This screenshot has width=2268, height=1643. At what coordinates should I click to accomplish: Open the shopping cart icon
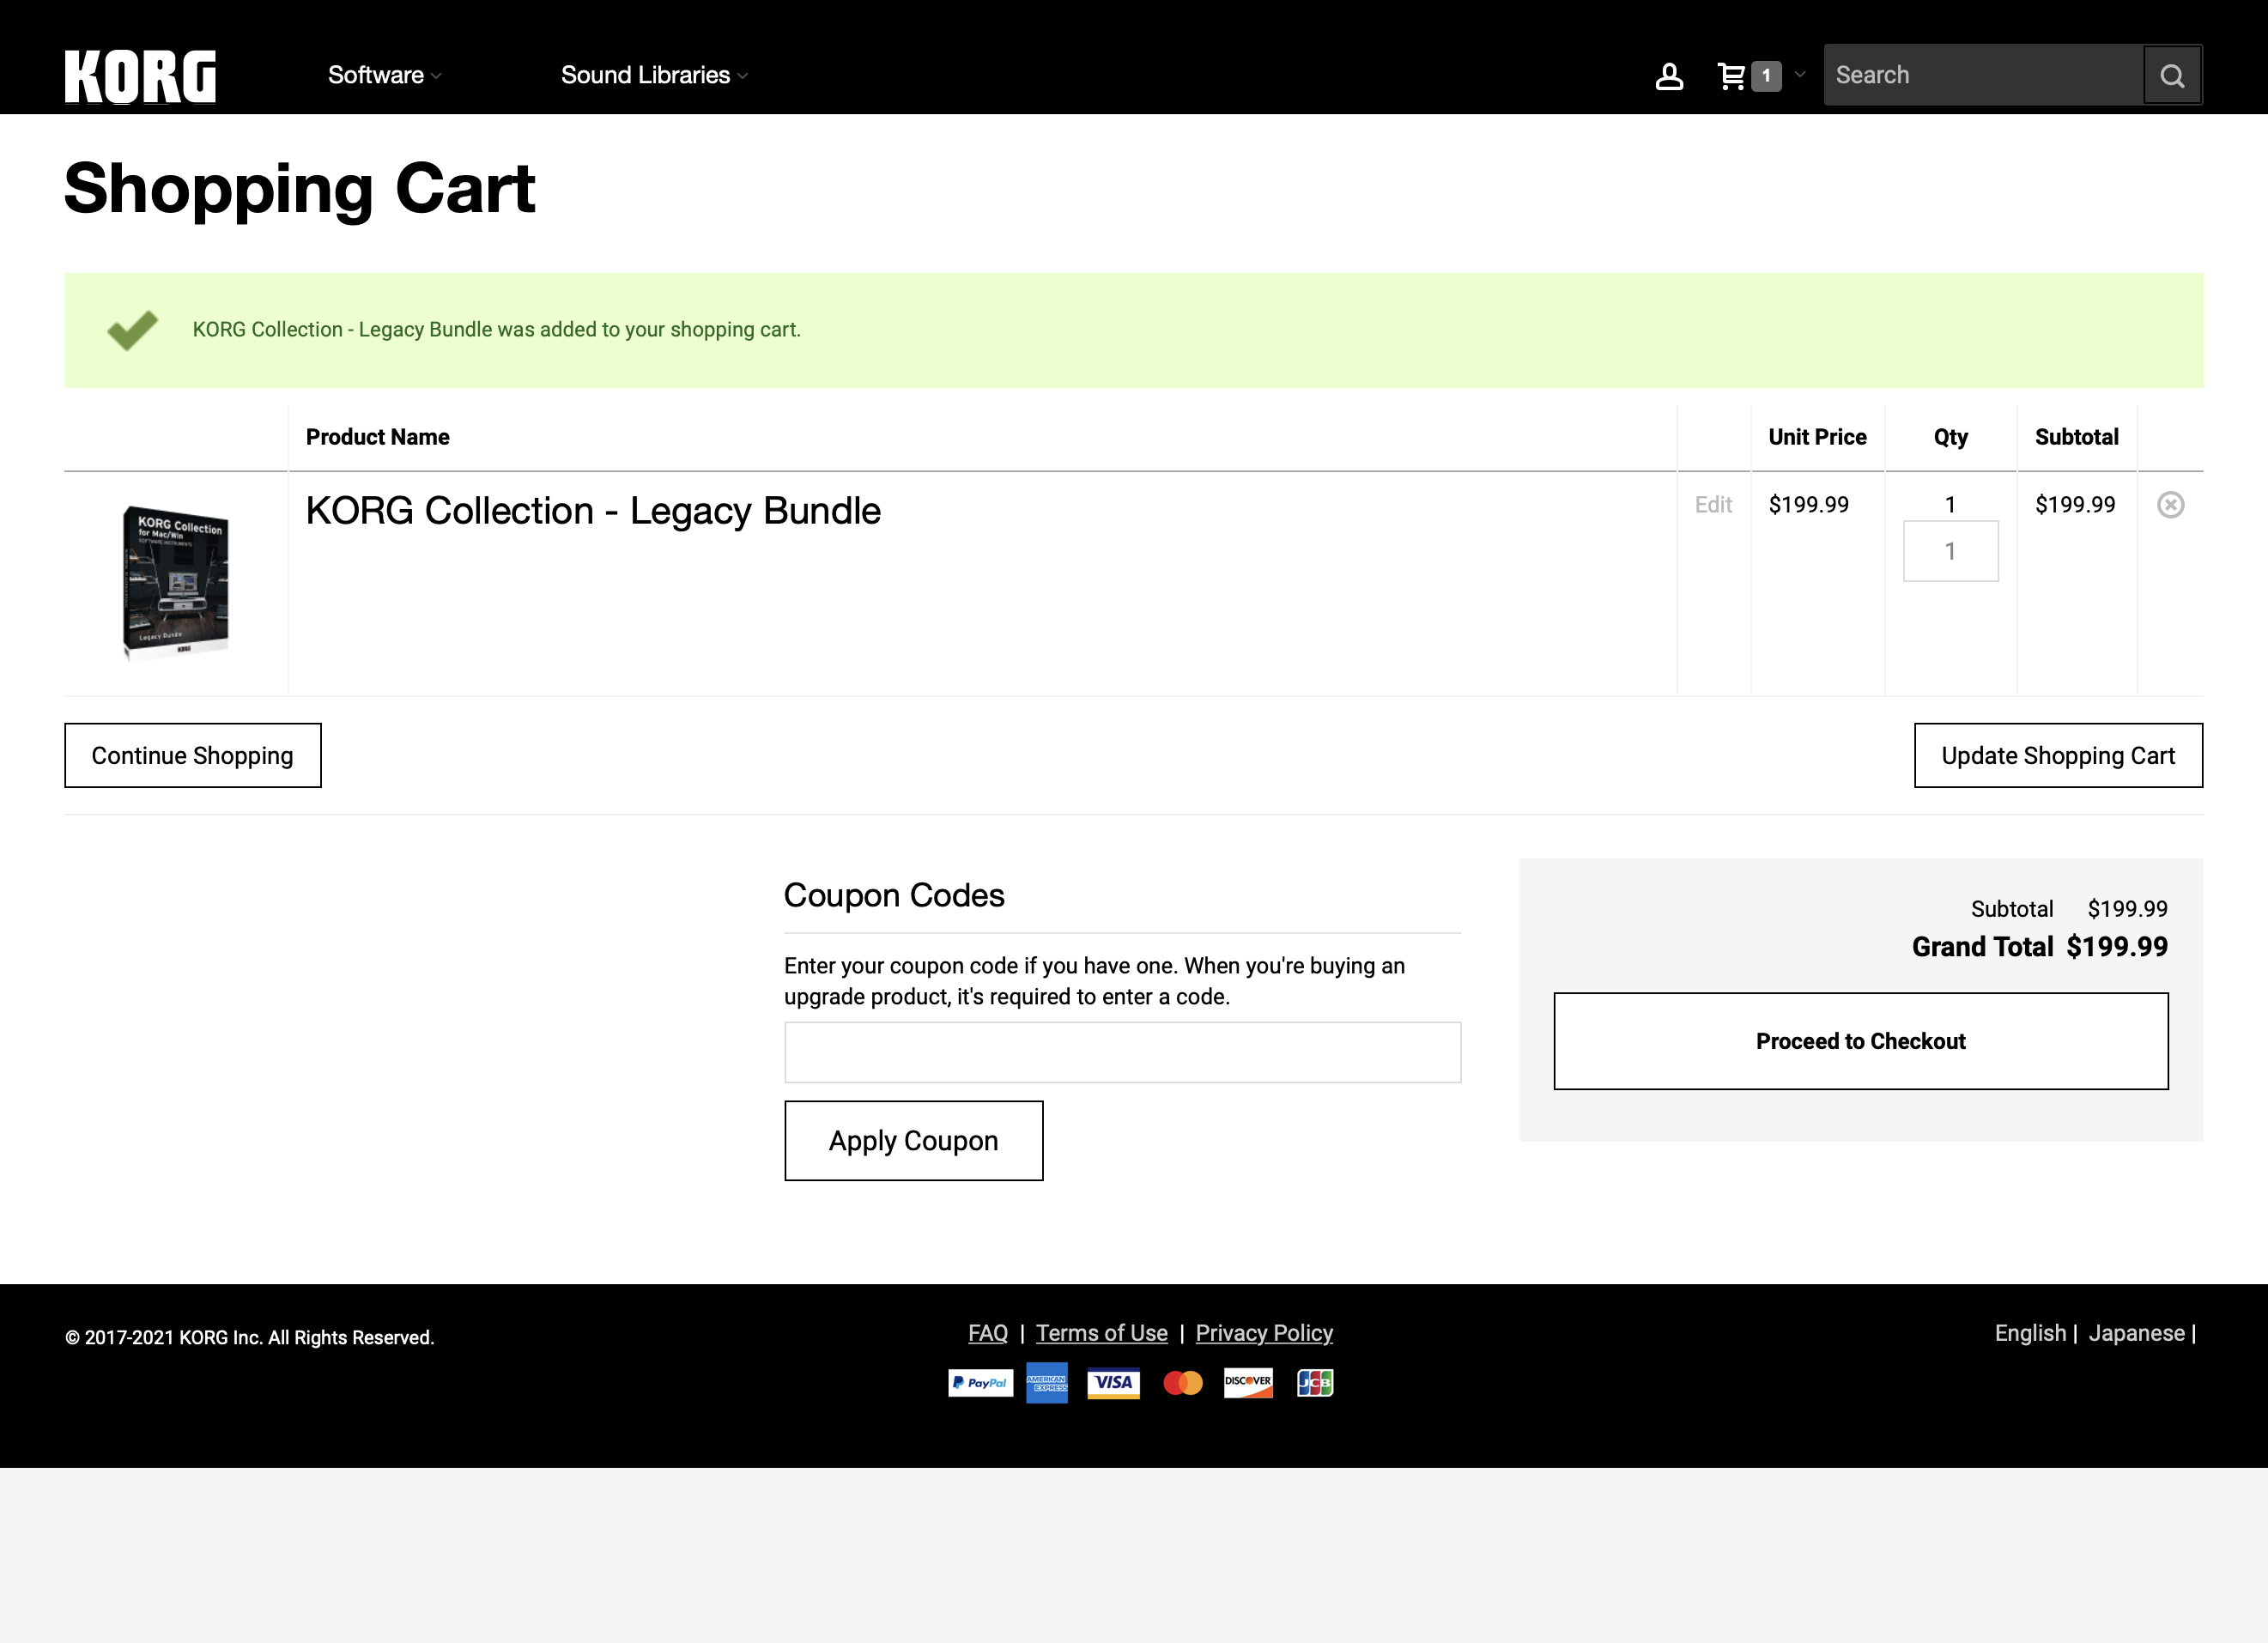coord(1731,76)
